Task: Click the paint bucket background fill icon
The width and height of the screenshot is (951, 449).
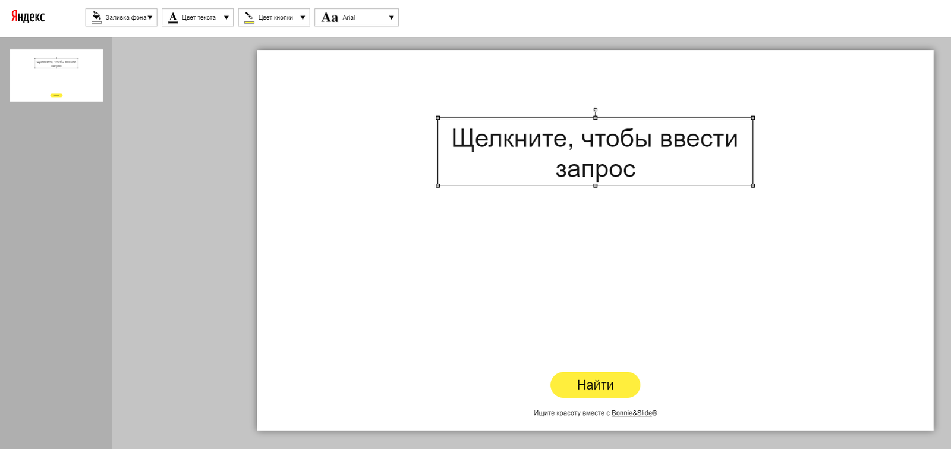Action: (96, 17)
